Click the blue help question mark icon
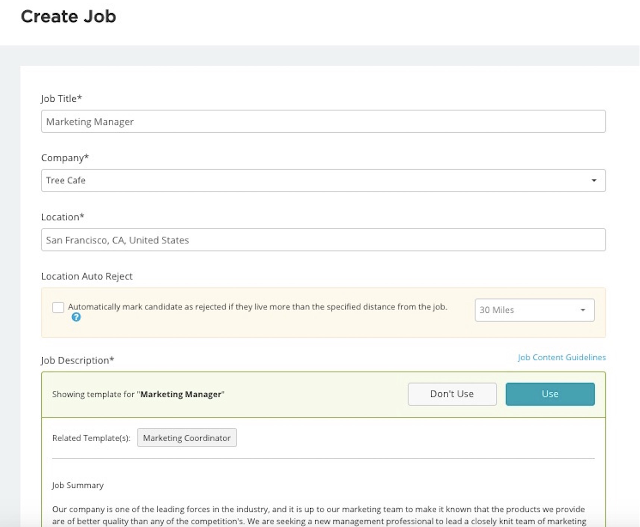The height and width of the screenshot is (527, 640). [x=76, y=317]
